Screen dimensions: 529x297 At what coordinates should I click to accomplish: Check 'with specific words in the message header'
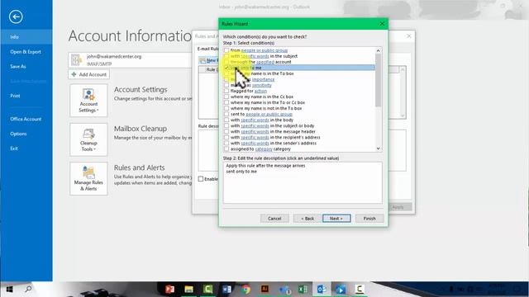[226, 132]
